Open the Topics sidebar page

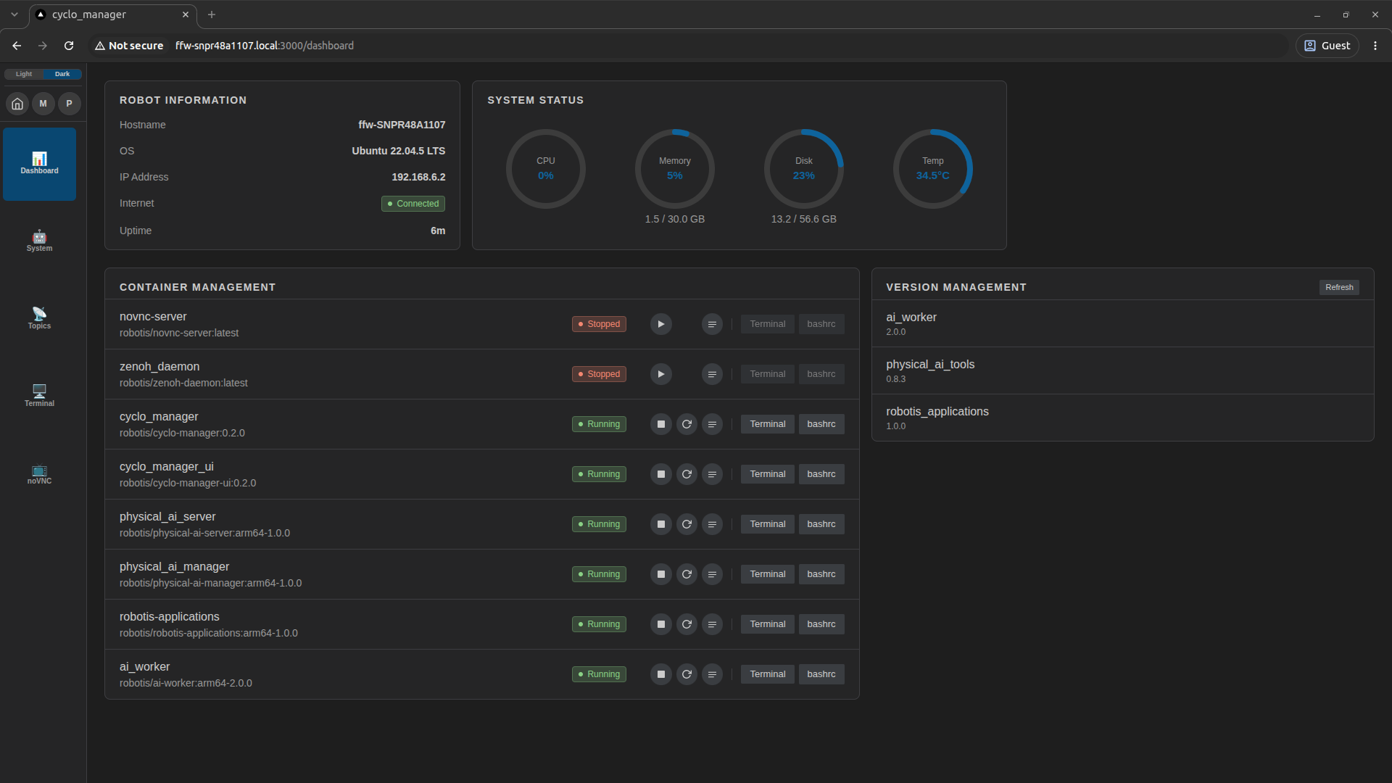coord(39,319)
